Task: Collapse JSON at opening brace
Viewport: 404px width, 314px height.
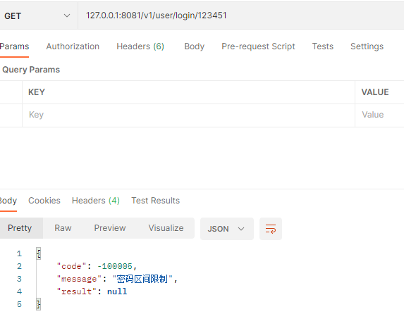Action: 38,253
